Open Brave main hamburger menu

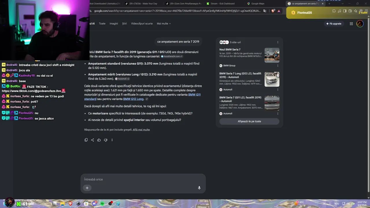point(366,11)
